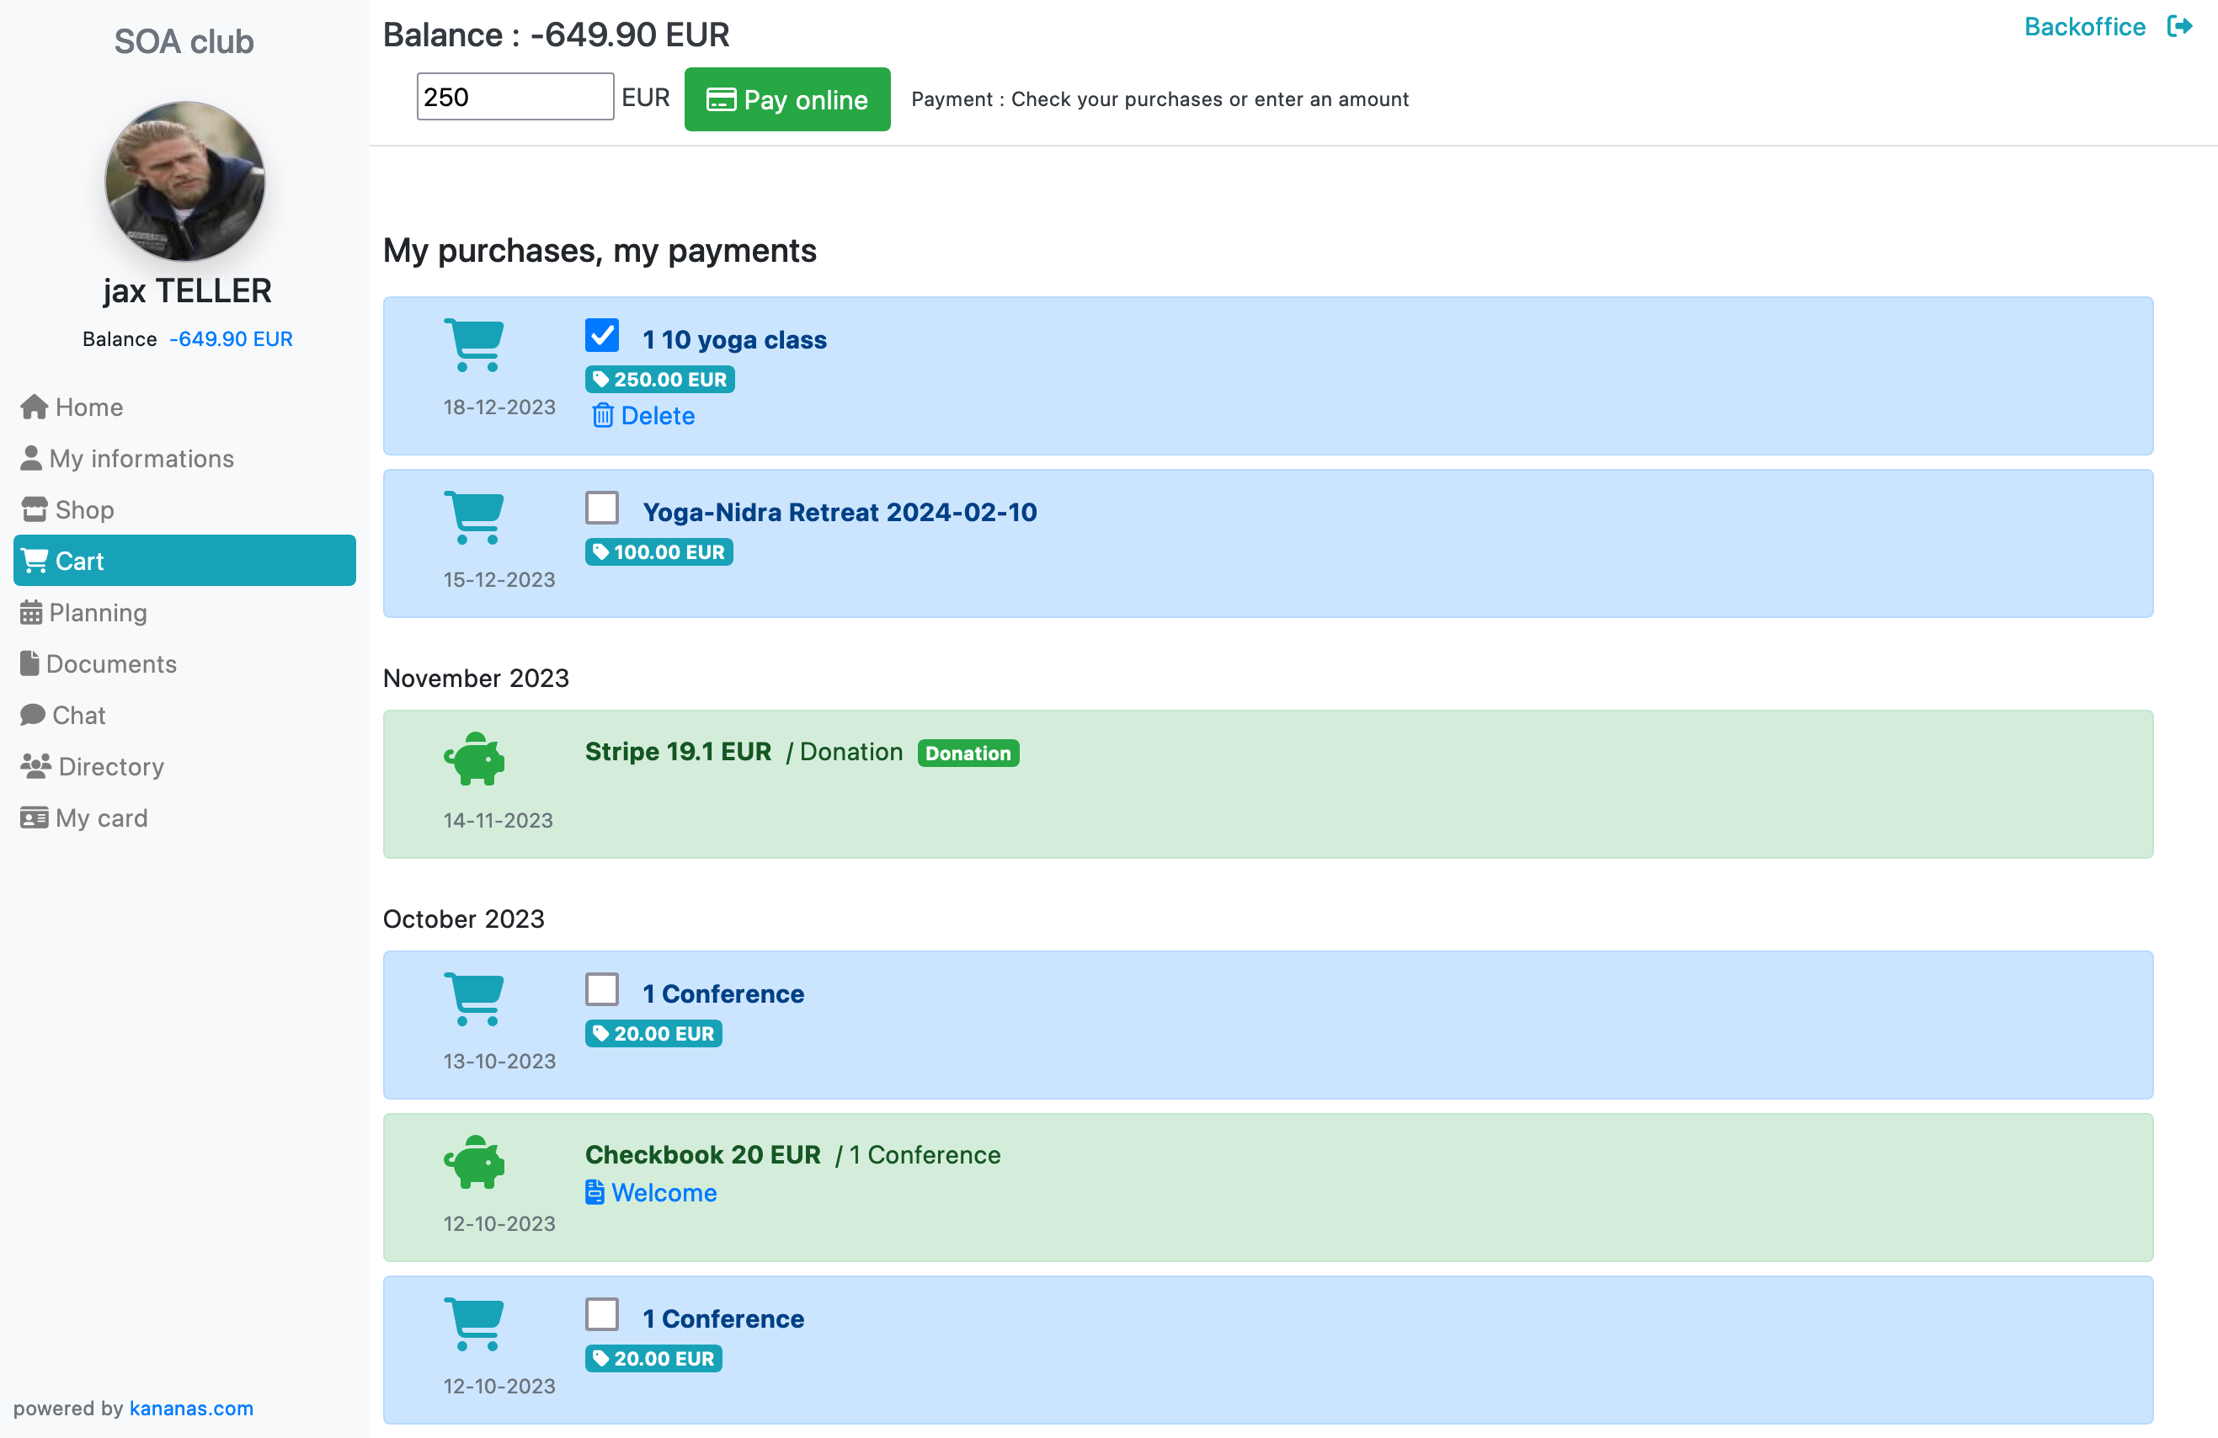Click the -649.90 EUR balance link in sidebar
2218x1438 pixels.
click(x=231, y=339)
